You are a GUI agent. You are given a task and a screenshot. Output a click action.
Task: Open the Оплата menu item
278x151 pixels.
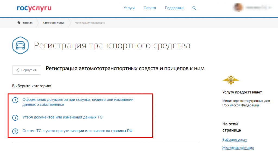pyautogui.click(x=150, y=8)
